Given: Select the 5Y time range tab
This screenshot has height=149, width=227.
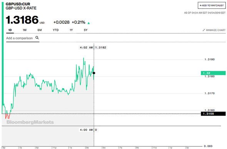Looking at the screenshot, I should 85,30.
